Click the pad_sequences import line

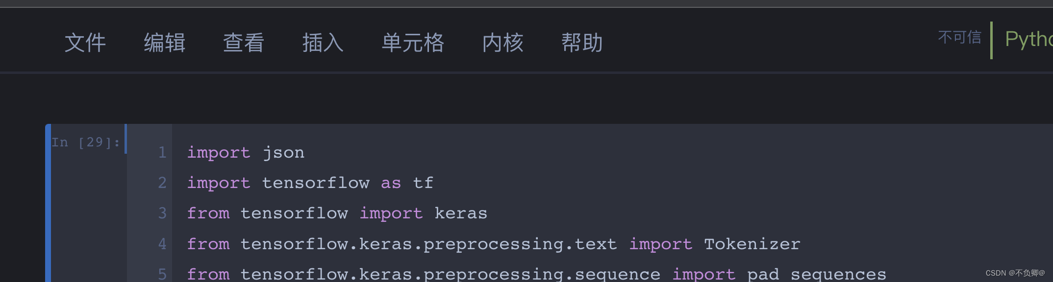click(537, 273)
